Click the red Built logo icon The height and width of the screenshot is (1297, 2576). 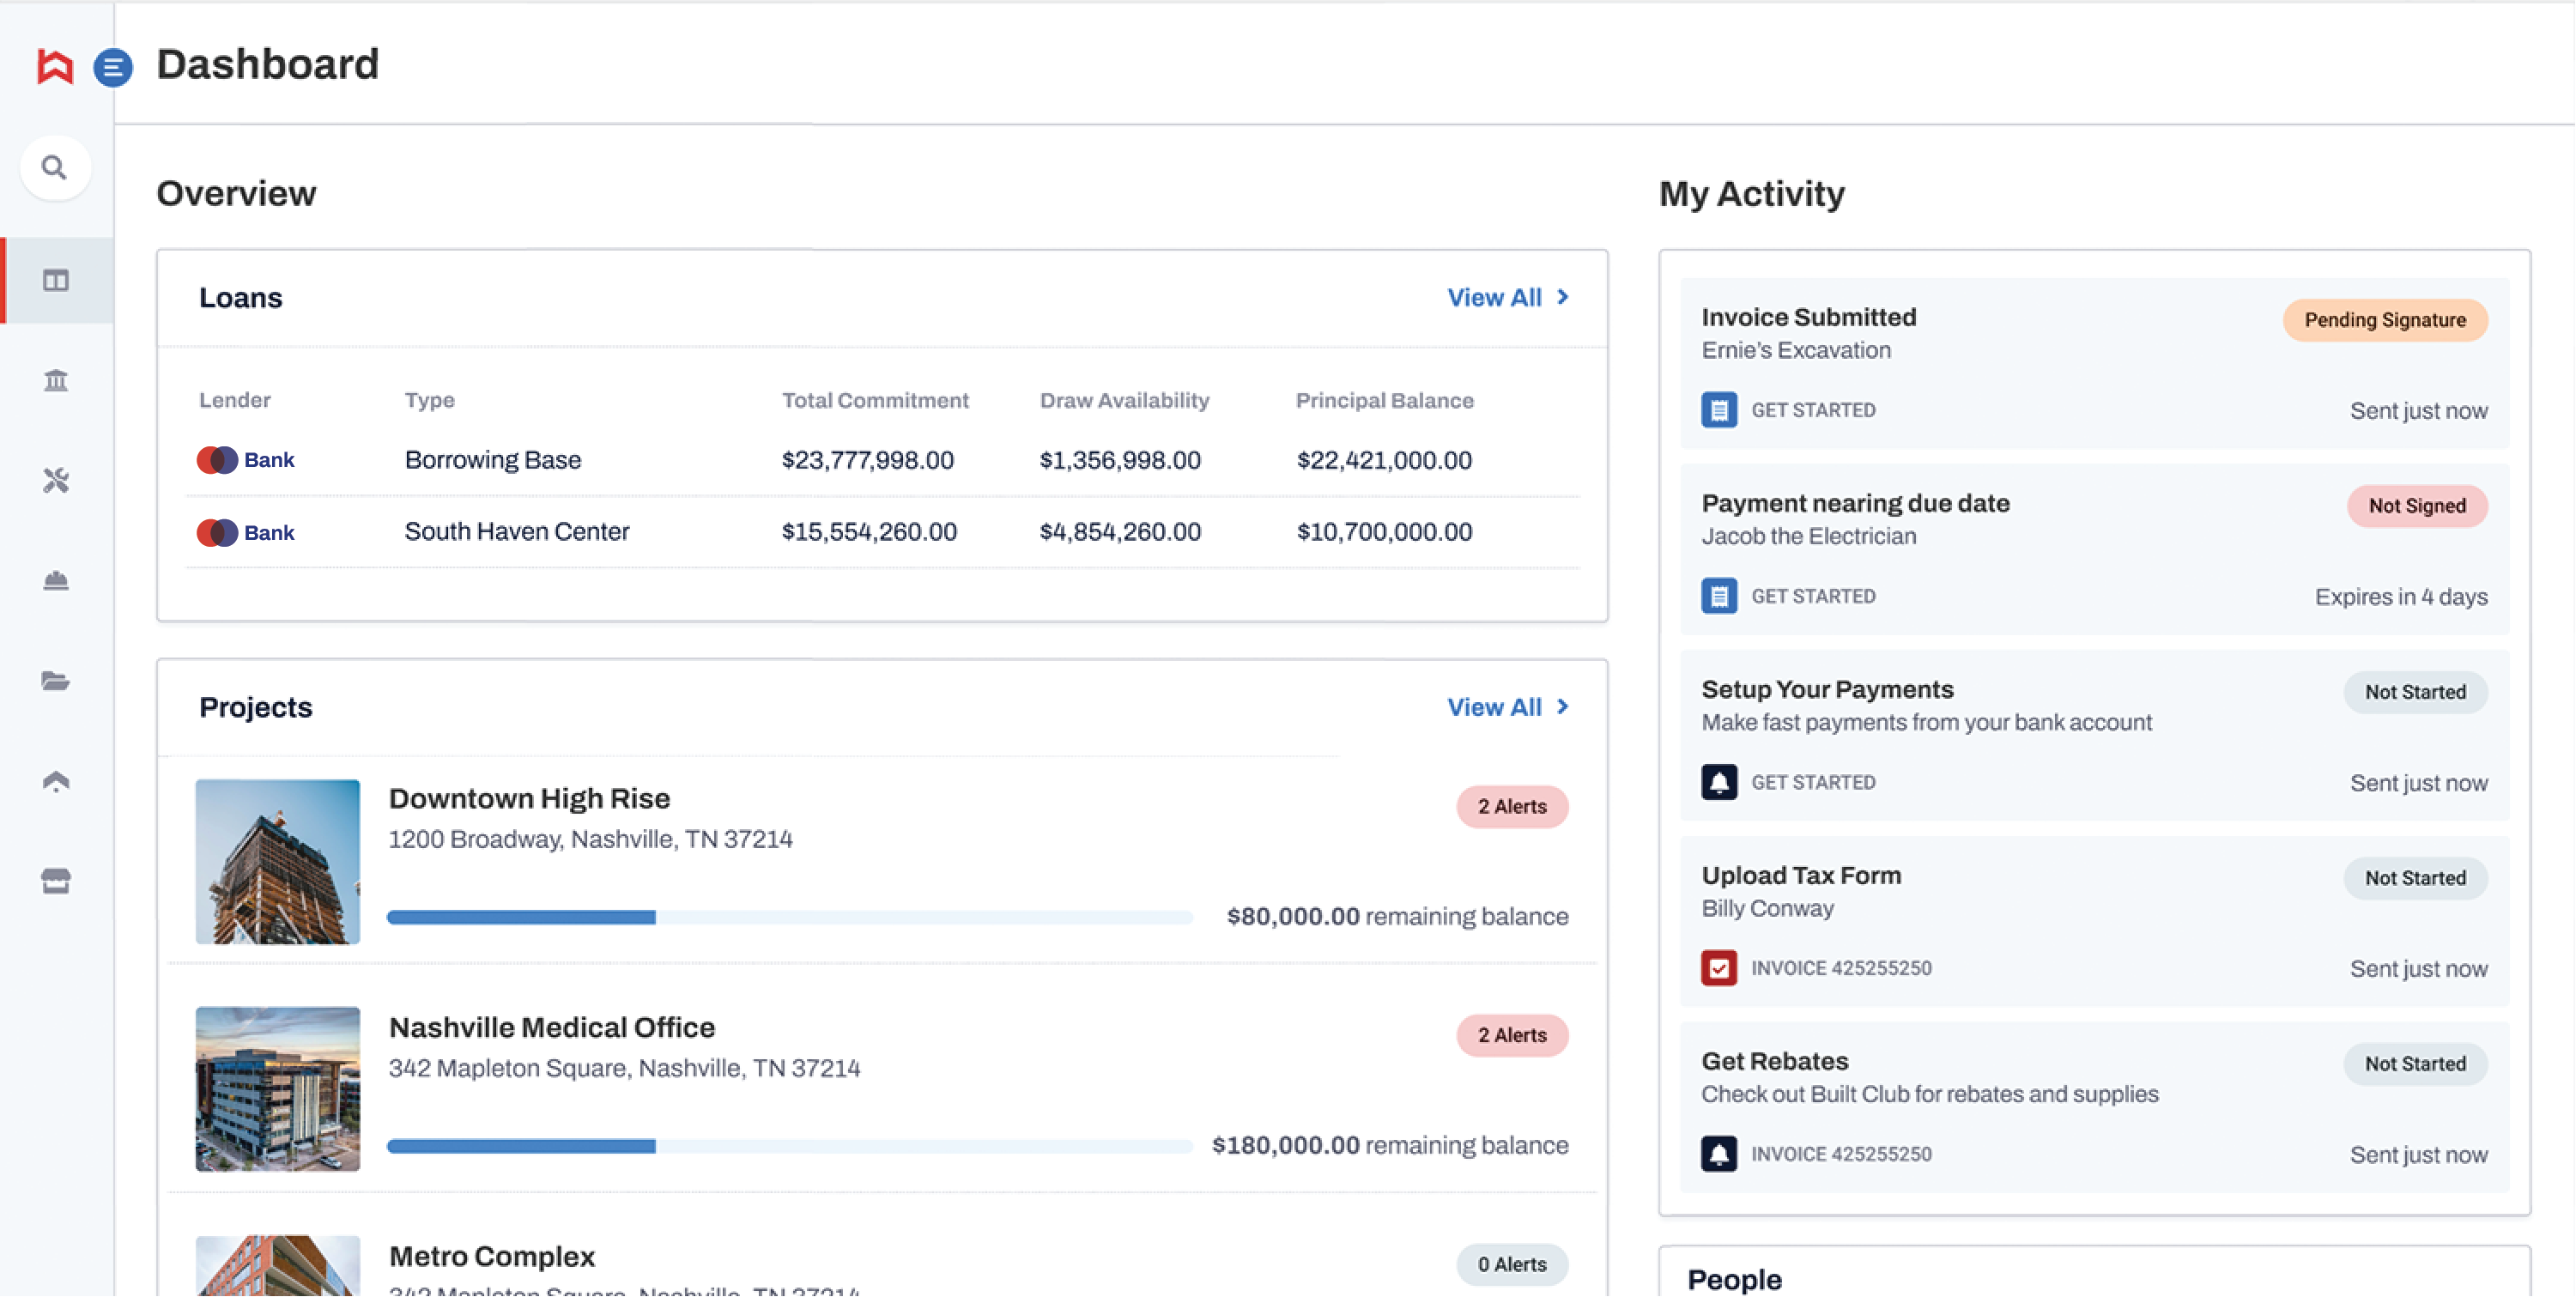coord(55,67)
